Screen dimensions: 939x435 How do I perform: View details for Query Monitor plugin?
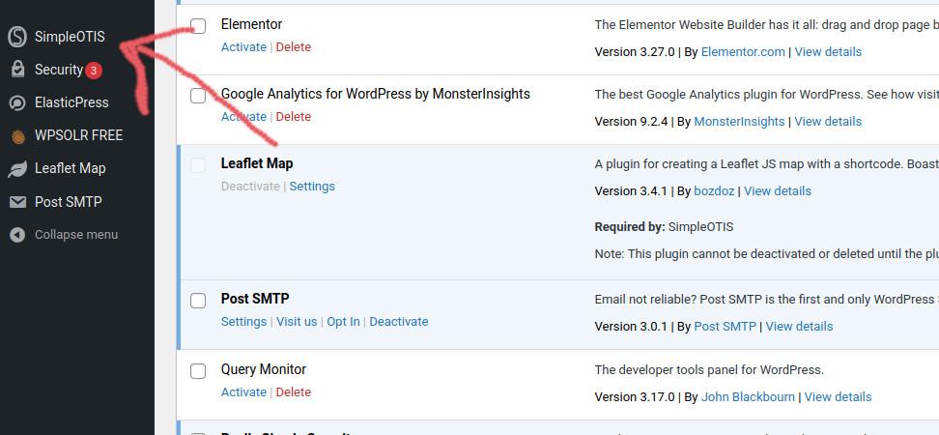(838, 397)
